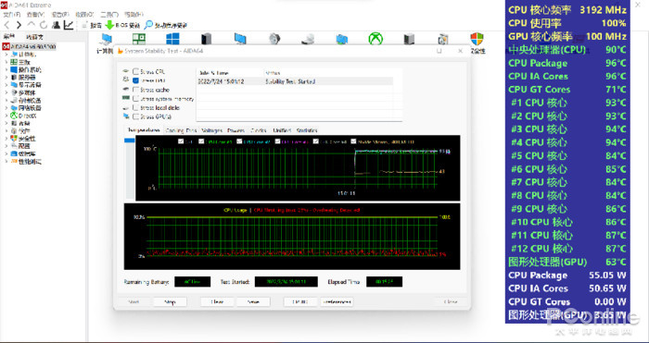The image size is (649, 343).
Task: Select the 安全性 tree item
Action: (27, 139)
